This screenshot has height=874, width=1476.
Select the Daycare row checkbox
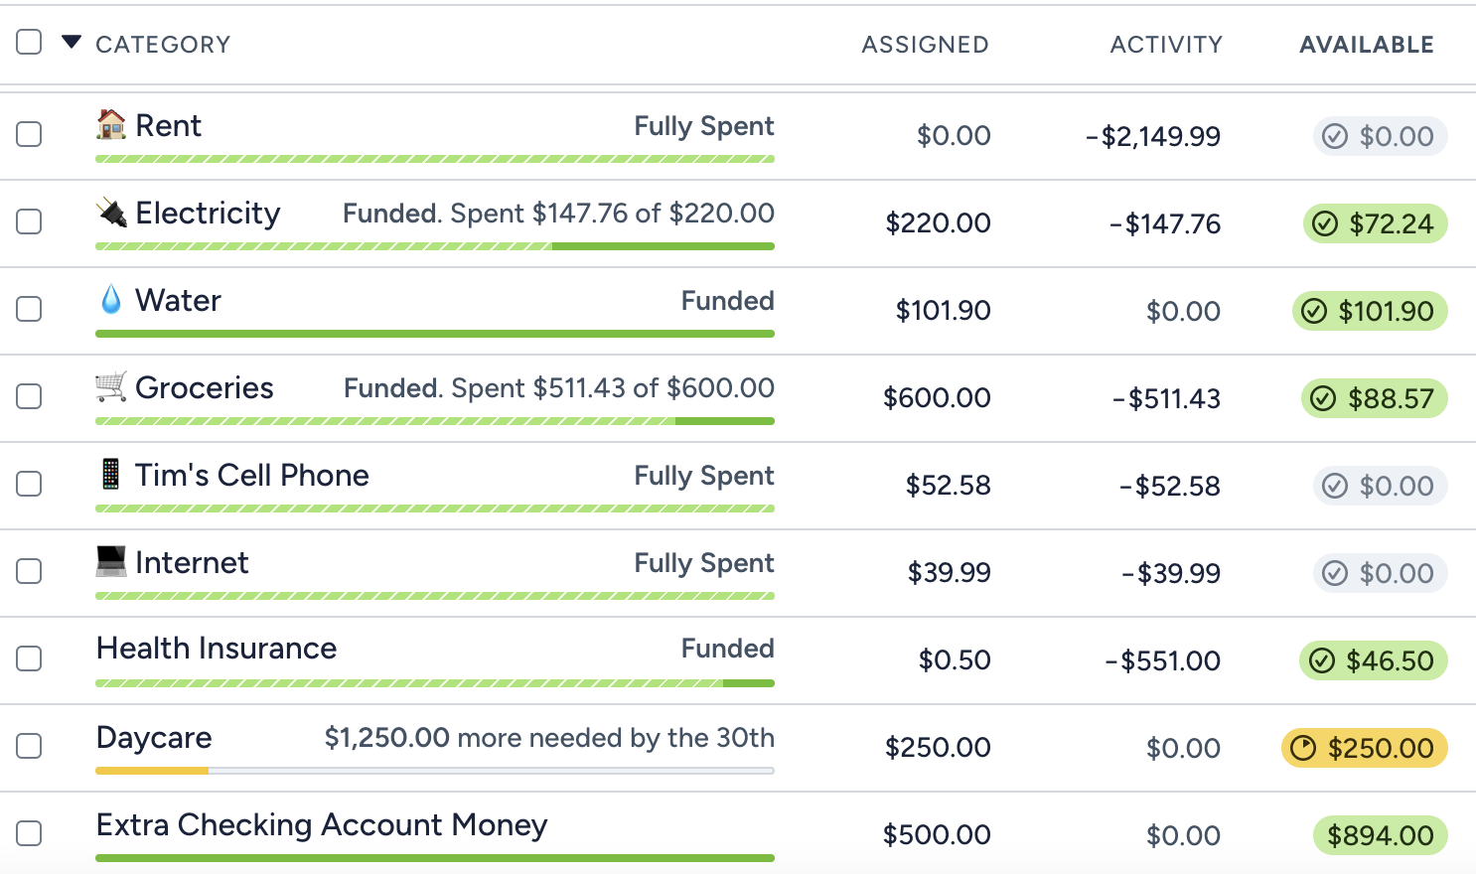click(x=30, y=746)
